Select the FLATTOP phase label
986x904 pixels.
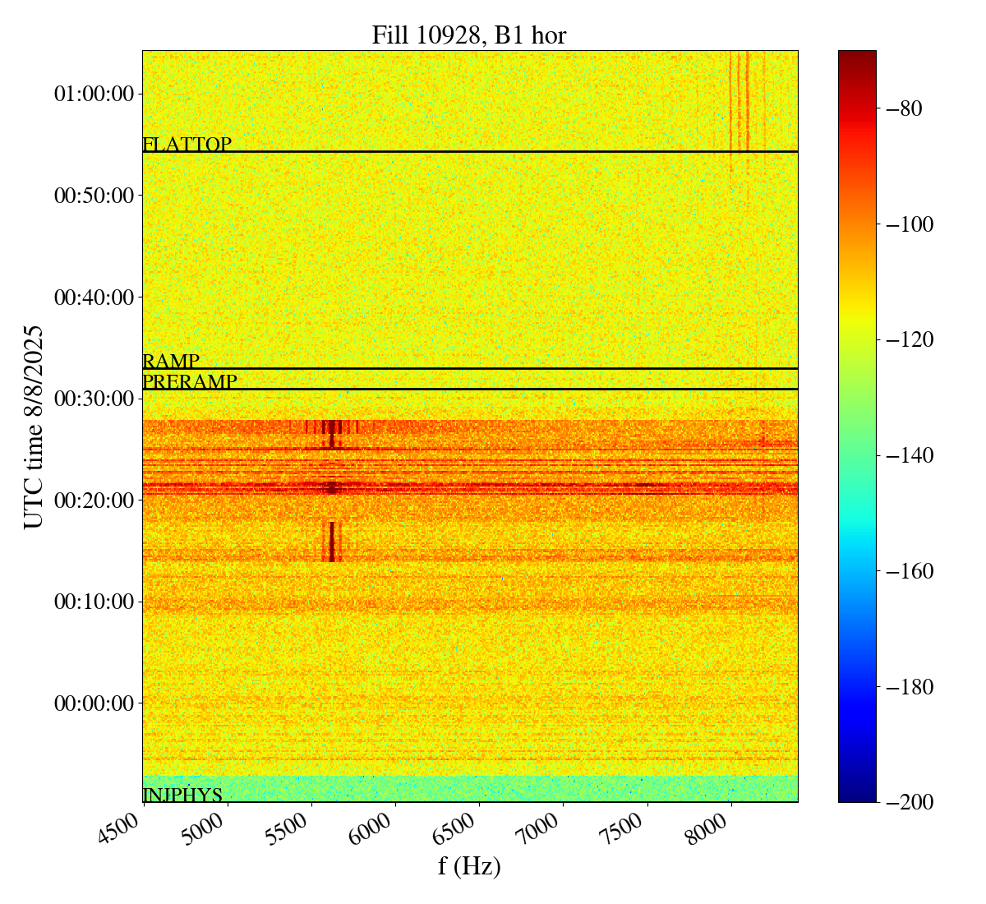click(x=187, y=145)
